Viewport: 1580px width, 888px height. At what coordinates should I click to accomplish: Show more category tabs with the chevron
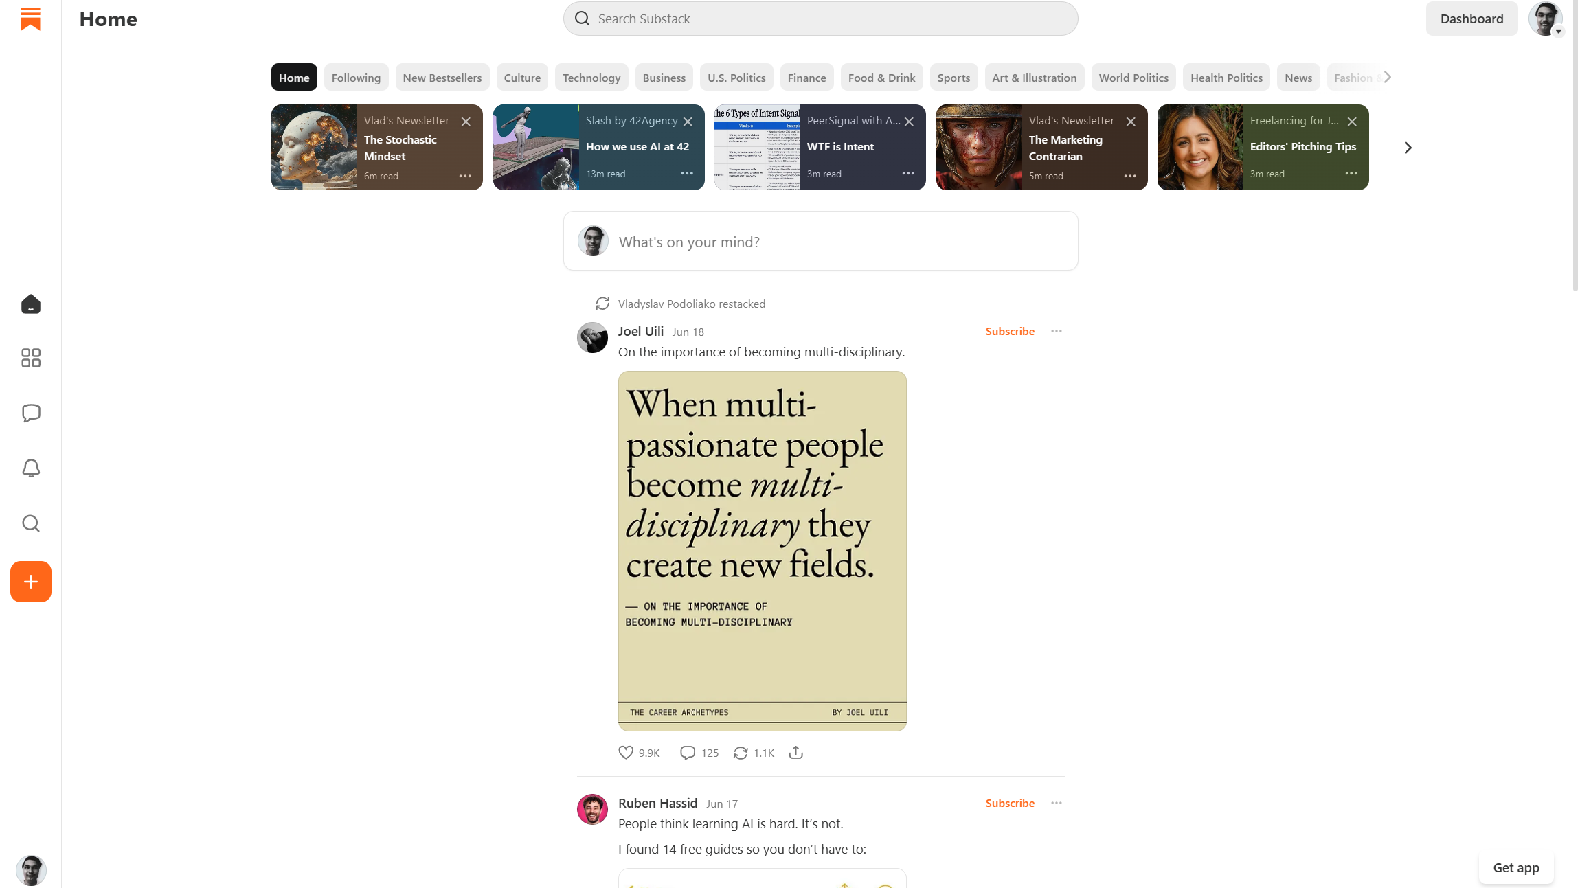(x=1388, y=77)
